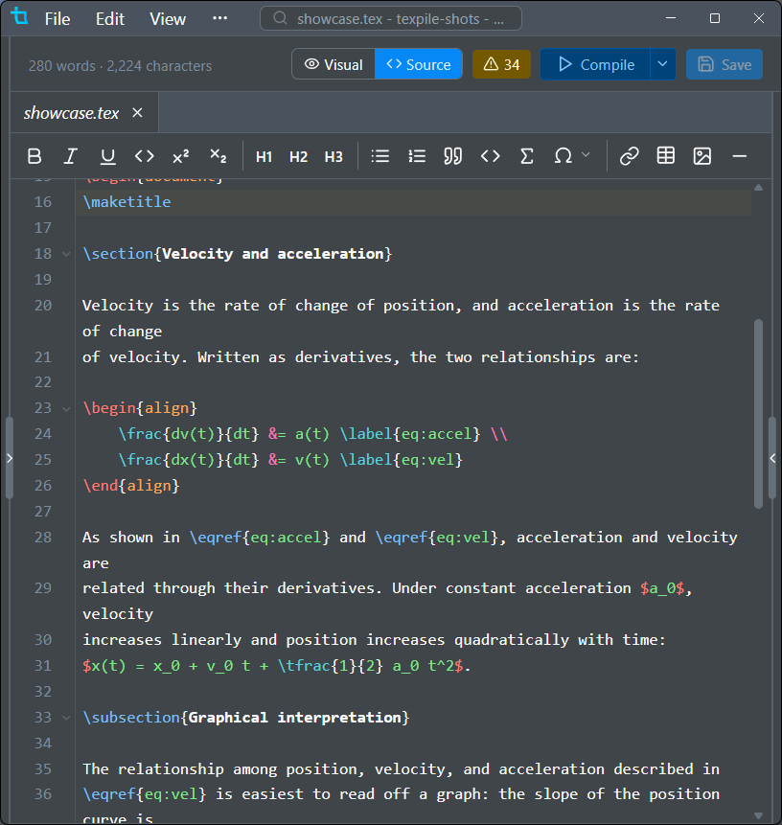782x825 pixels.
Task: Compile the document
Action: (x=595, y=65)
